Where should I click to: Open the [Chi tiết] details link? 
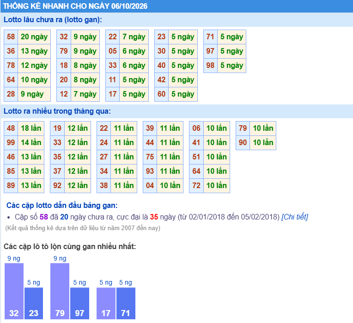[x=295, y=217]
